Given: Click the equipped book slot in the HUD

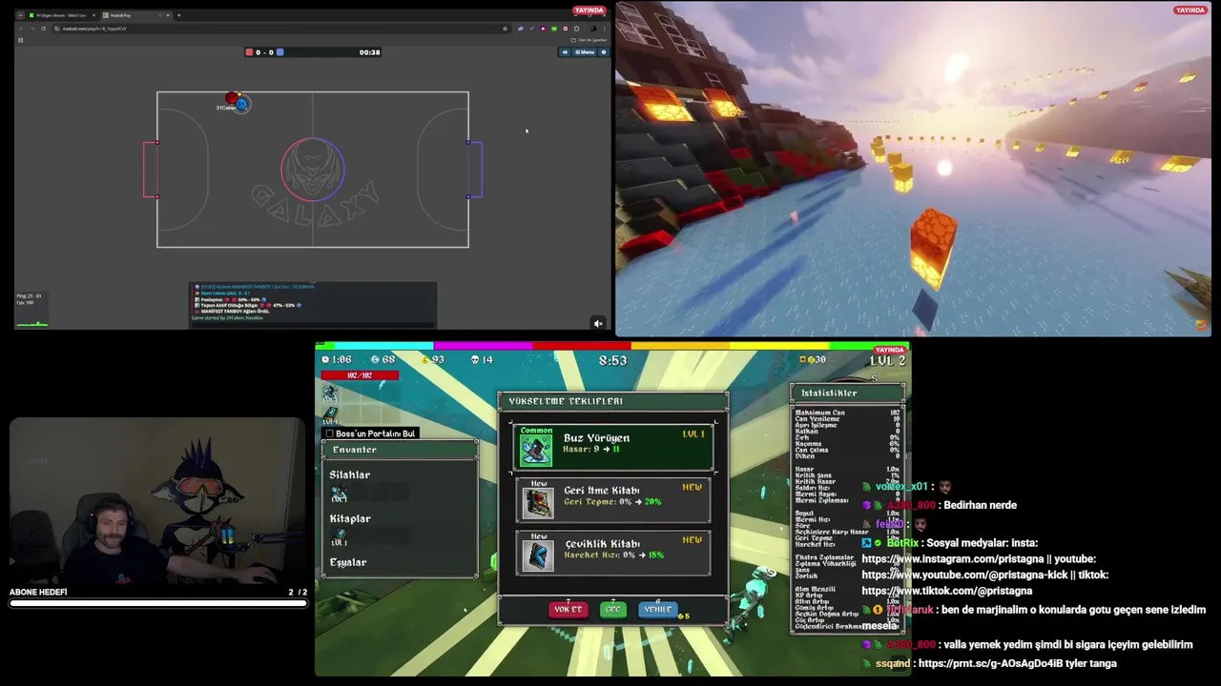Looking at the screenshot, I should 330,415.
